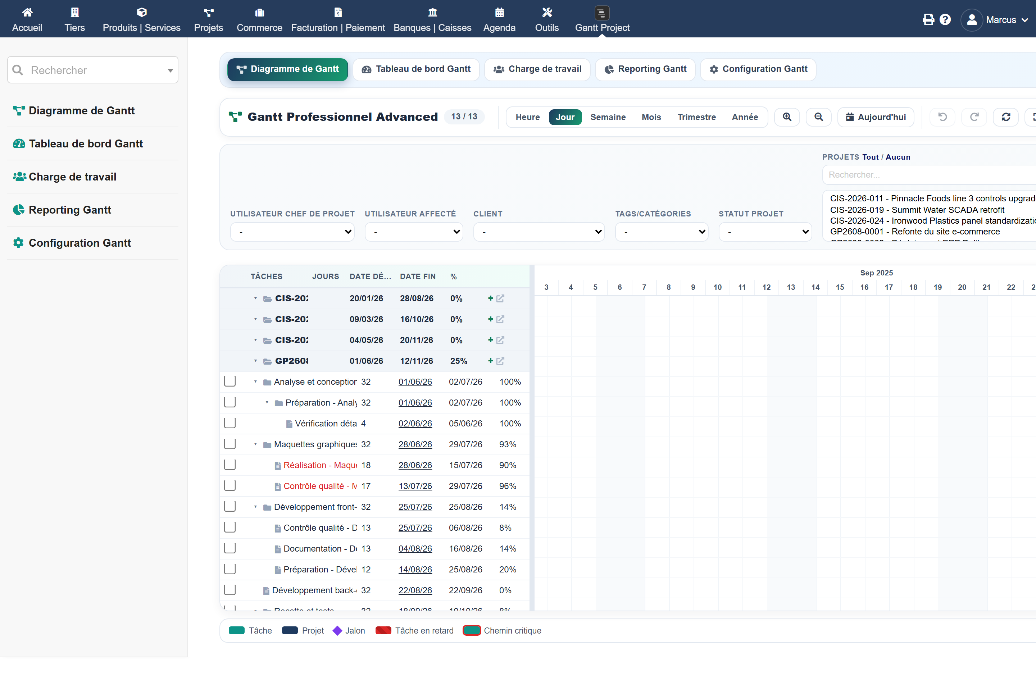Switch timescale to Semaine
Image resolution: width=1036 pixels, height=676 pixels.
point(608,117)
